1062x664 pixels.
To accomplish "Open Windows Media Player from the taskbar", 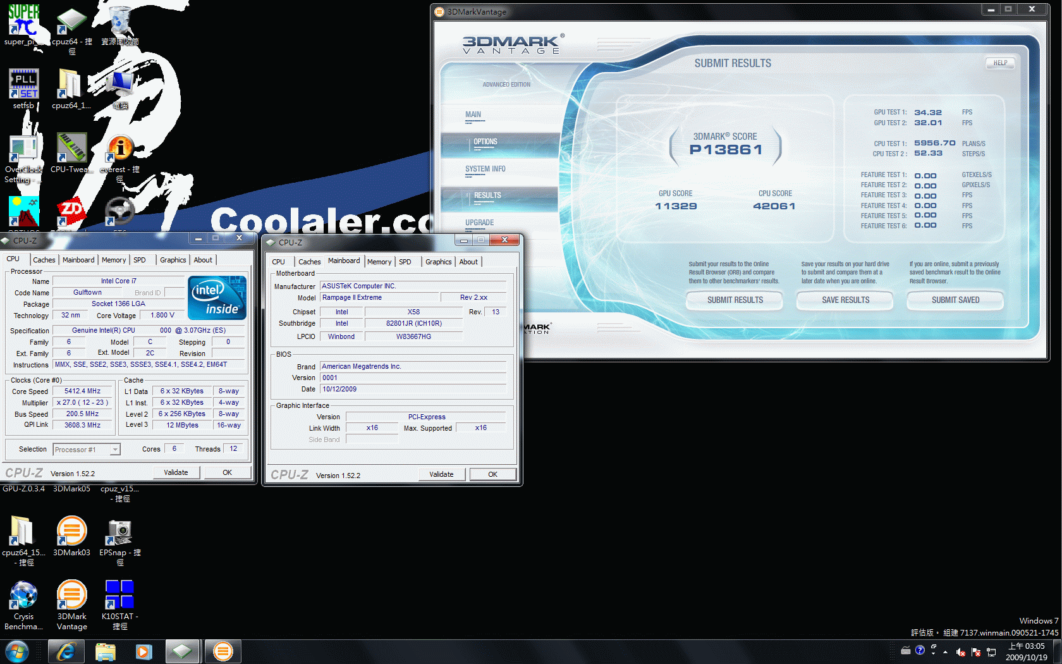I will point(144,651).
